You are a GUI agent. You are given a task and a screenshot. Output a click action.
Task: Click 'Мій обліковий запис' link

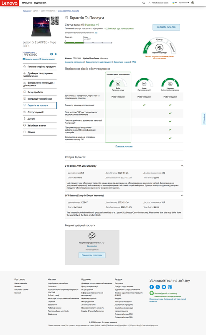(x=160, y=3)
